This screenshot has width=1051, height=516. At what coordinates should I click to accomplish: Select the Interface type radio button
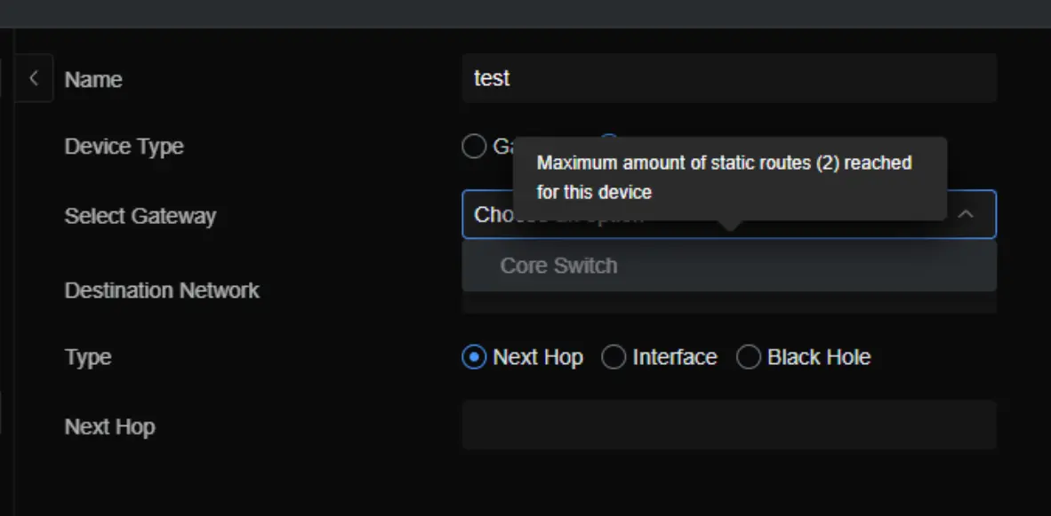(614, 357)
